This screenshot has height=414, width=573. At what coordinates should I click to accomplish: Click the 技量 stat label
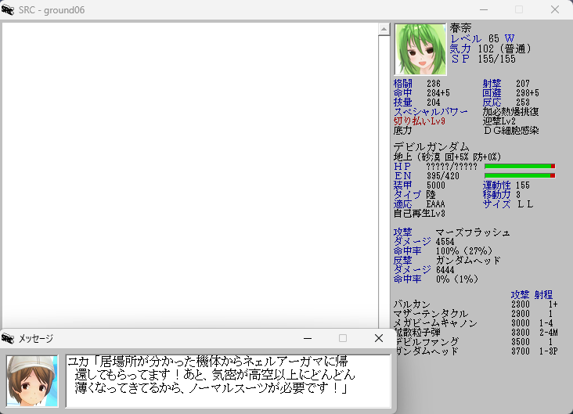click(x=402, y=103)
